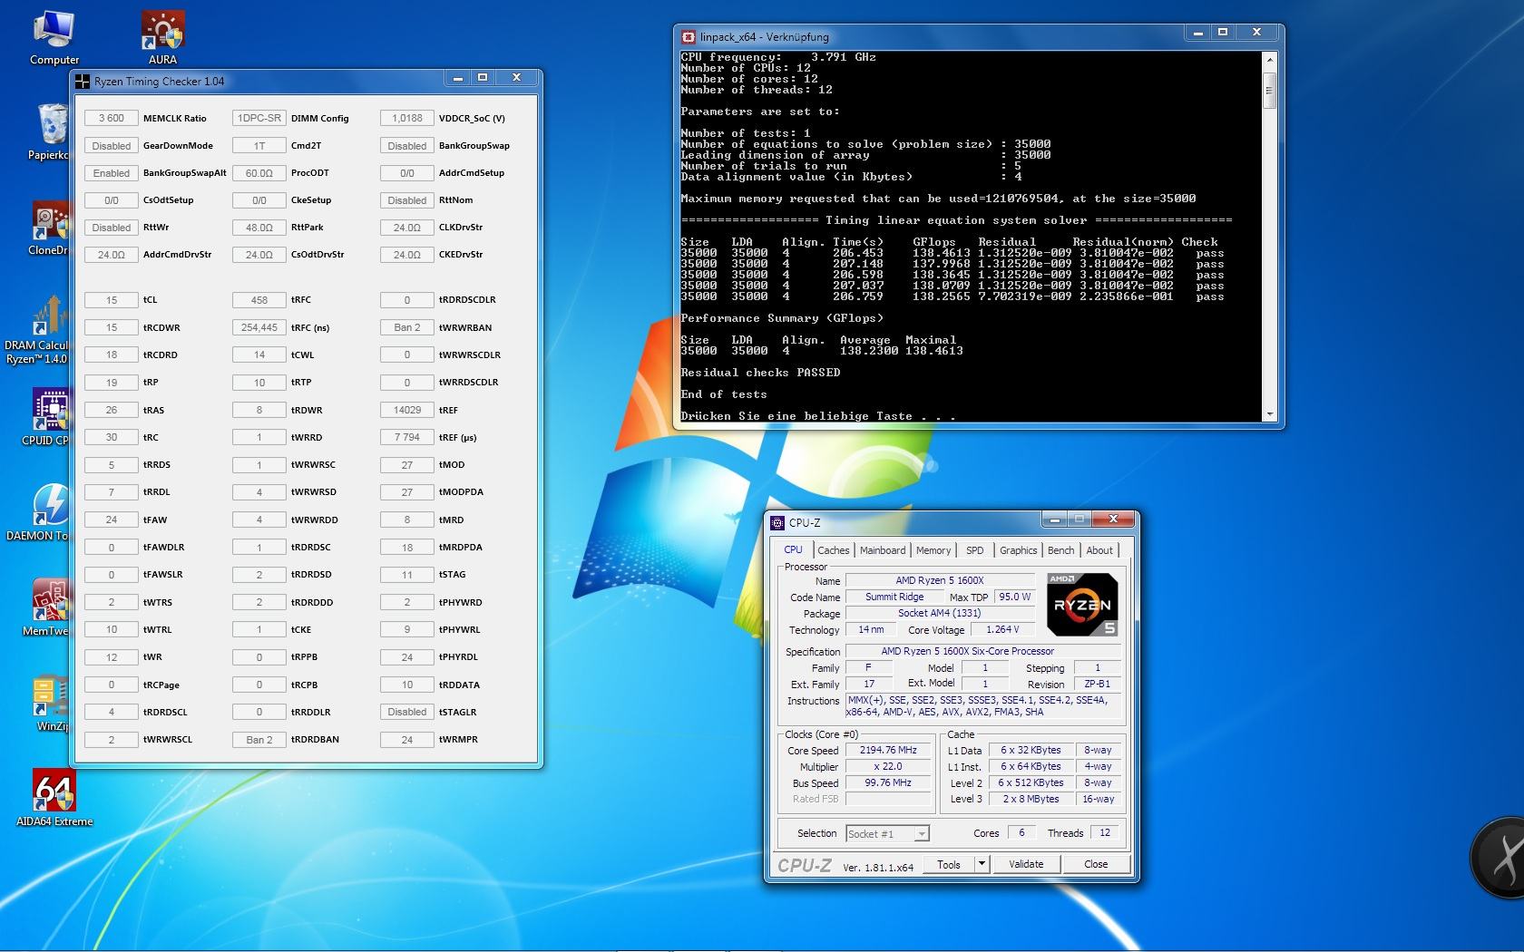Click the tSTAGLR Disabled field

[407, 712]
